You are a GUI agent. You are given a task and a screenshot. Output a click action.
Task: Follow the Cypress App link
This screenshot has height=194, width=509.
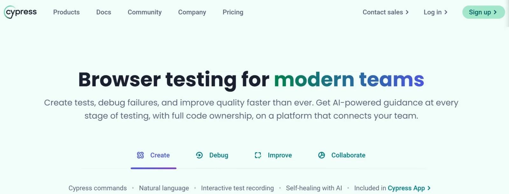point(406,188)
